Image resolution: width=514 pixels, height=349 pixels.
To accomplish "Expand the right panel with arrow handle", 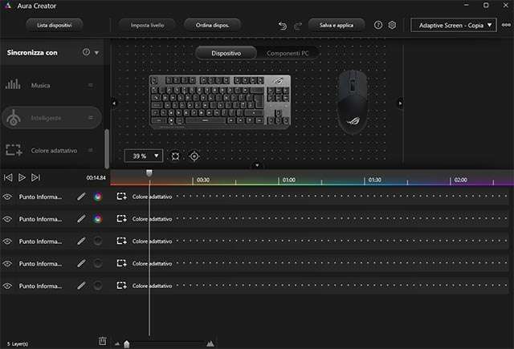I will coord(400,103).
